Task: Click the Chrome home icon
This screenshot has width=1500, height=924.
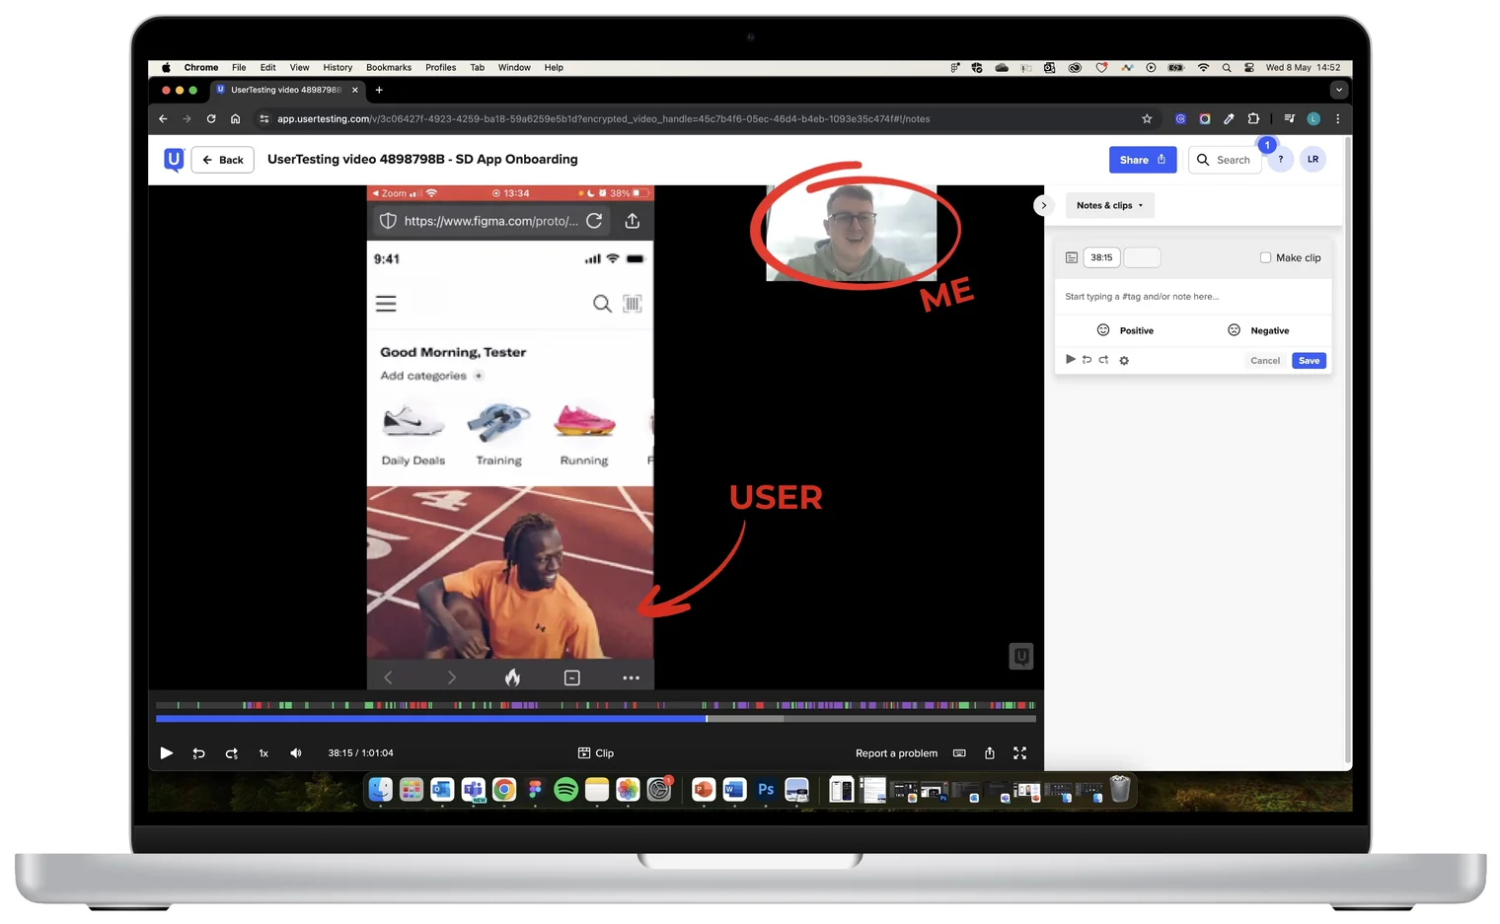Action: pyautogui.click(x=235, y=118)
